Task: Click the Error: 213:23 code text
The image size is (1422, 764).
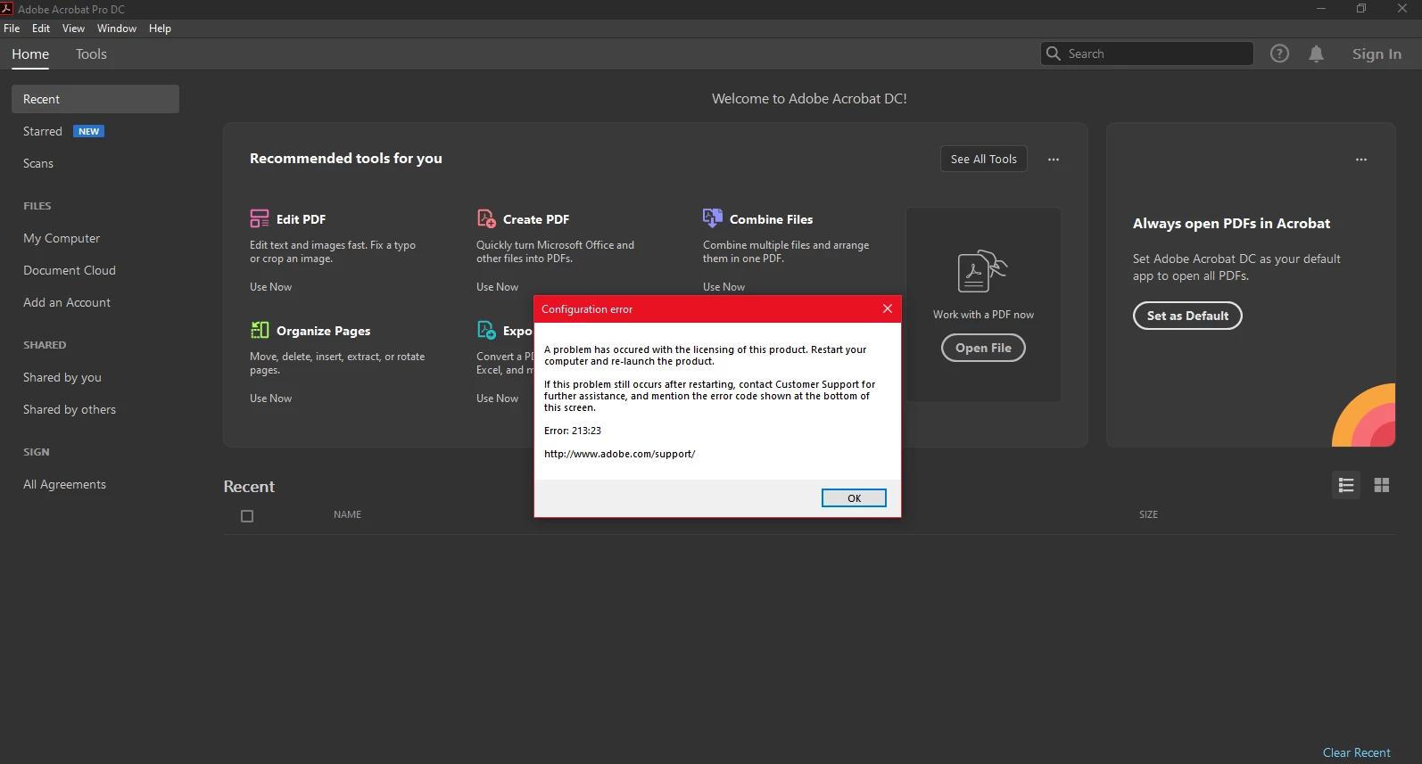Action: [x=573, y=431]
